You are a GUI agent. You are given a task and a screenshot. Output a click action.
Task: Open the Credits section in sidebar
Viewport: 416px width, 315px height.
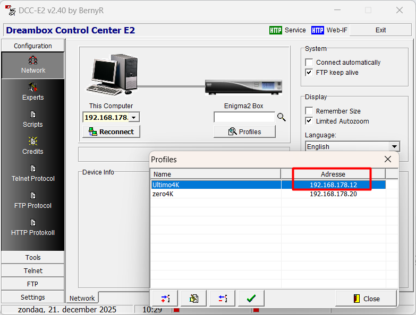[x=33, y=146]
